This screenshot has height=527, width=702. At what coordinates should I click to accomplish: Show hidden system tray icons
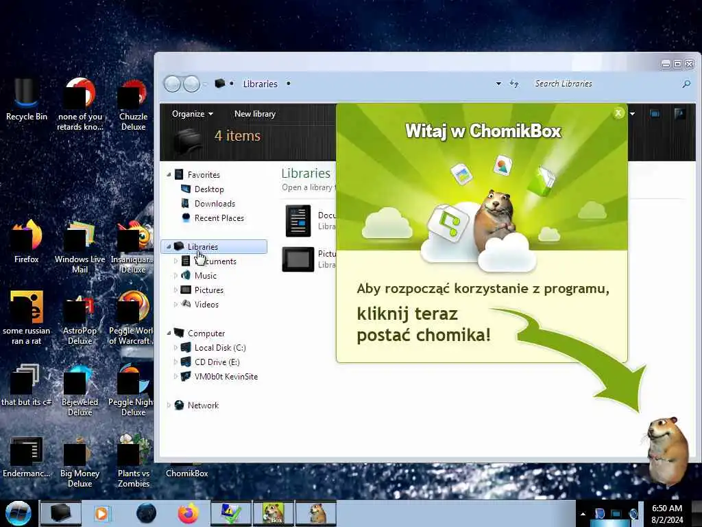coord(583,514)
